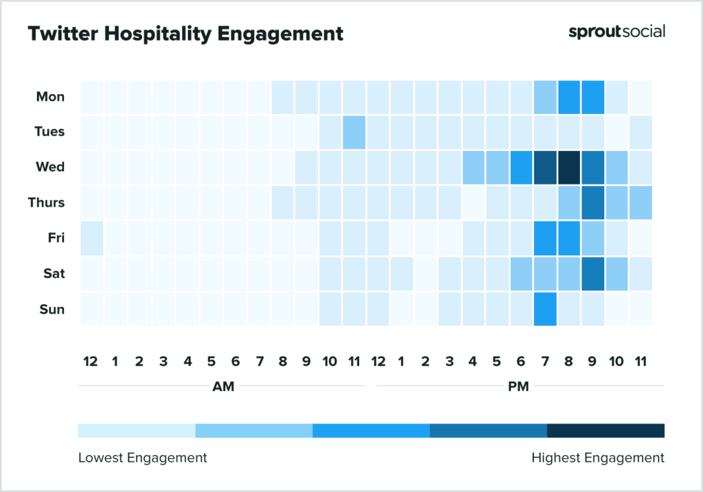Select the Monday 9 PM cell
703x492 pixels.
pyautogui.click(x=593, y=96)
